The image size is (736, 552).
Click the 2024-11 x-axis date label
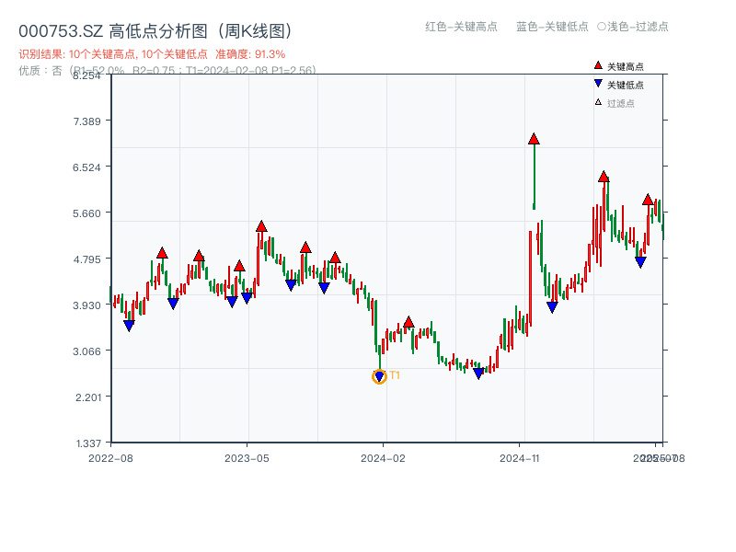(519, 458)
